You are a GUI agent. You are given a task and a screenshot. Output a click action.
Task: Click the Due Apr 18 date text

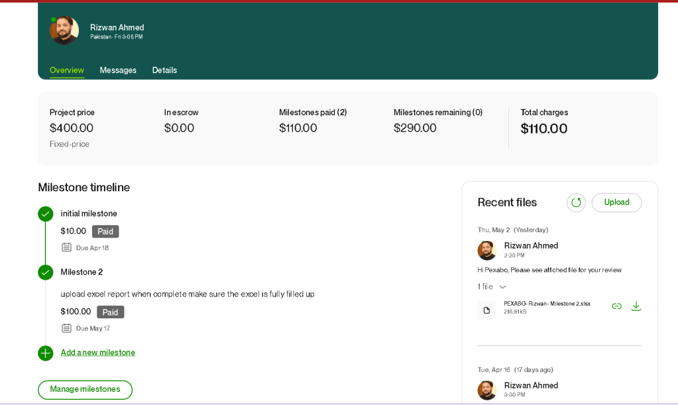(93, 248)
